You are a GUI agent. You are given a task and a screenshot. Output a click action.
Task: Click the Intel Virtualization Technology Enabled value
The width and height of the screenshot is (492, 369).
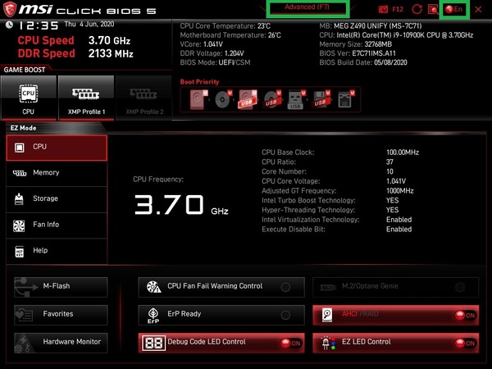[x=399, y=220]
